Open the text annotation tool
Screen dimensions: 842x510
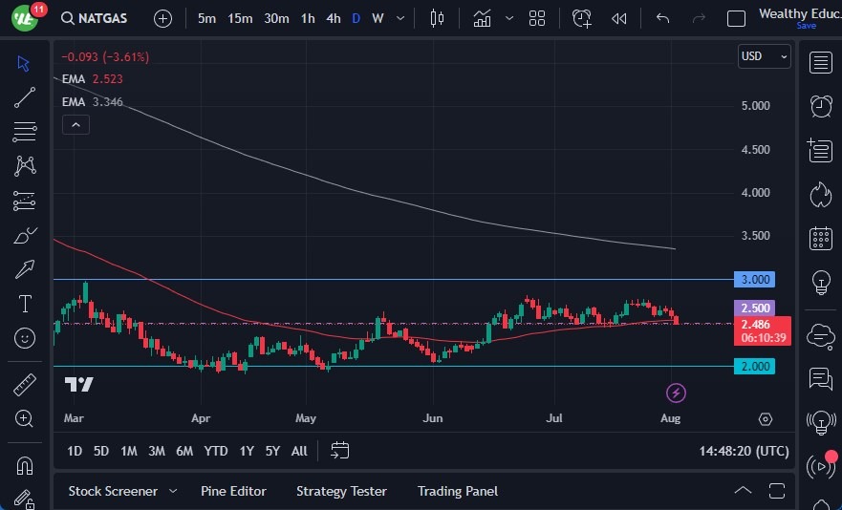coord(25,304)
